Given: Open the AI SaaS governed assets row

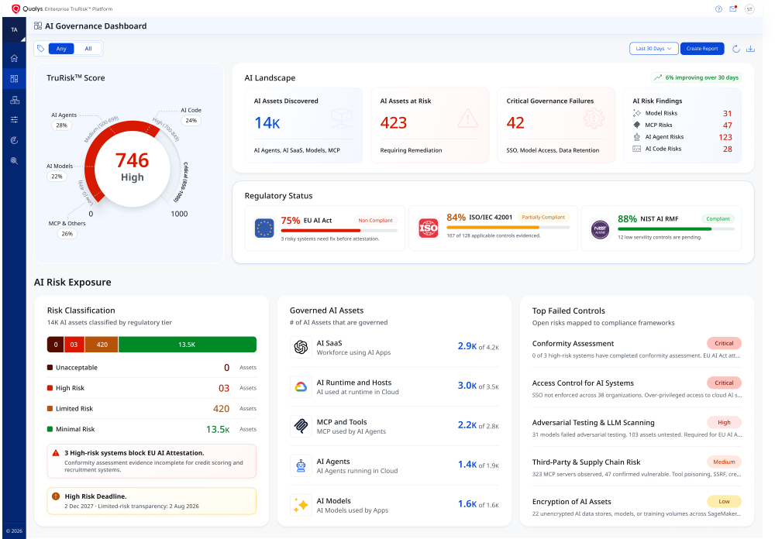Looking at the screenshot, I should pos(394,347).
